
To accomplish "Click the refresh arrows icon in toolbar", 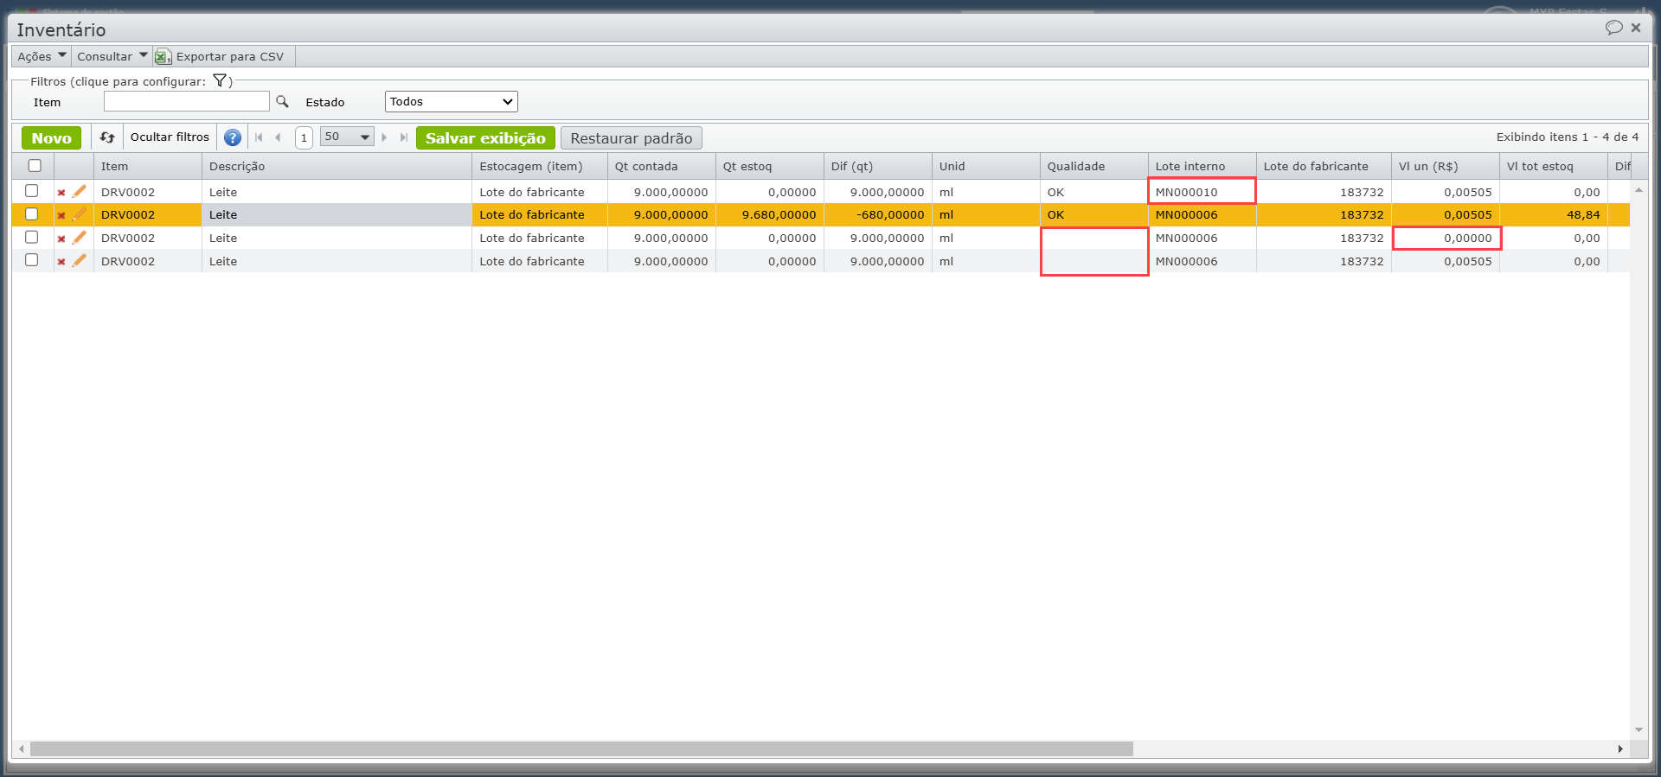I will [x=107, y=137].
